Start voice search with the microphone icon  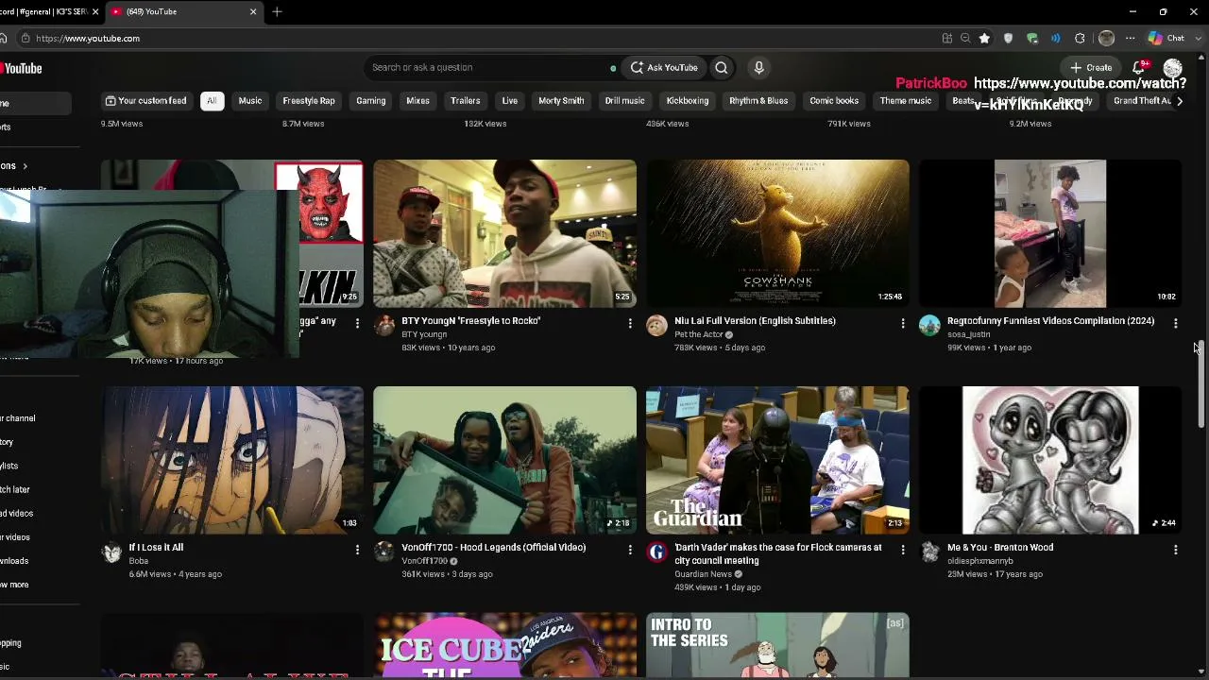pos(758,67)
